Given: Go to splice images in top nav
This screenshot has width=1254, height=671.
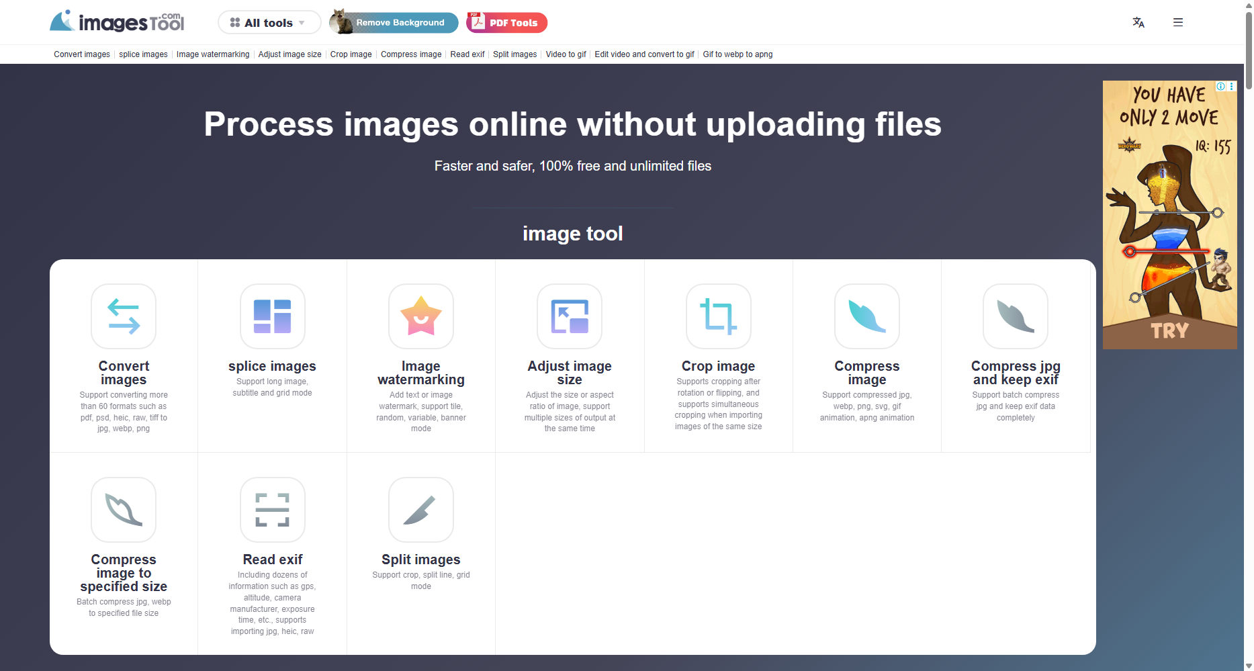Looking at the screenshot, I should coord(143,54).
